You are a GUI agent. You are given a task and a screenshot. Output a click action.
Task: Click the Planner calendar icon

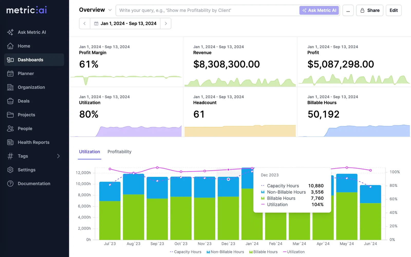click(10, 74)
